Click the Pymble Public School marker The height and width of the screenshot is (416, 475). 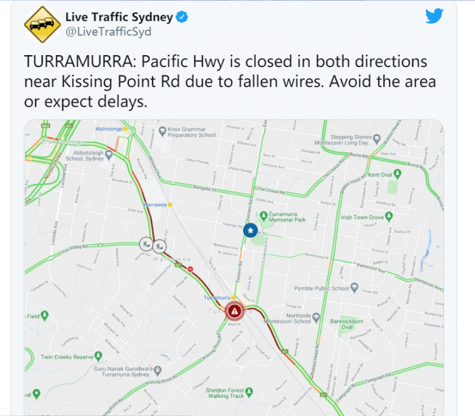354,287
